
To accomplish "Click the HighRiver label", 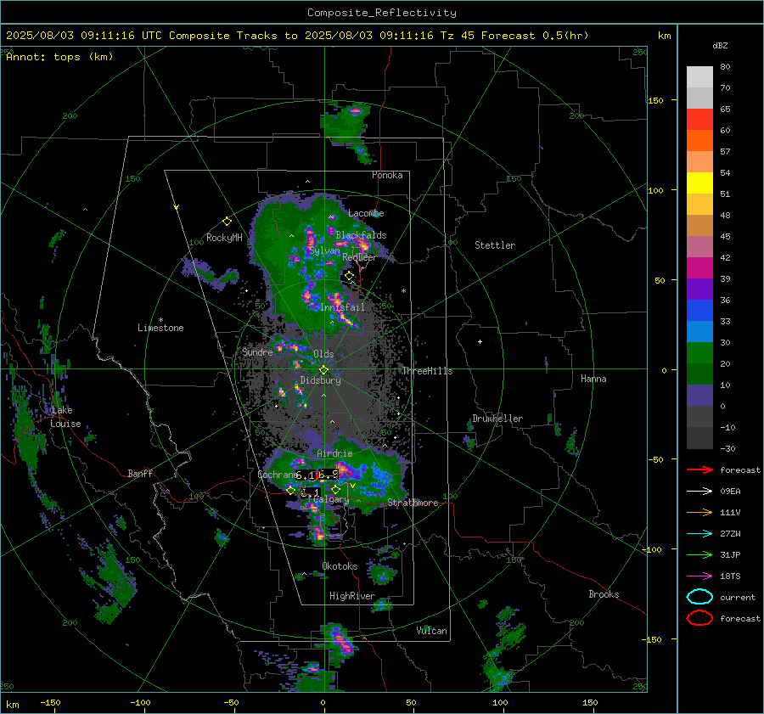I will [352, 596].
